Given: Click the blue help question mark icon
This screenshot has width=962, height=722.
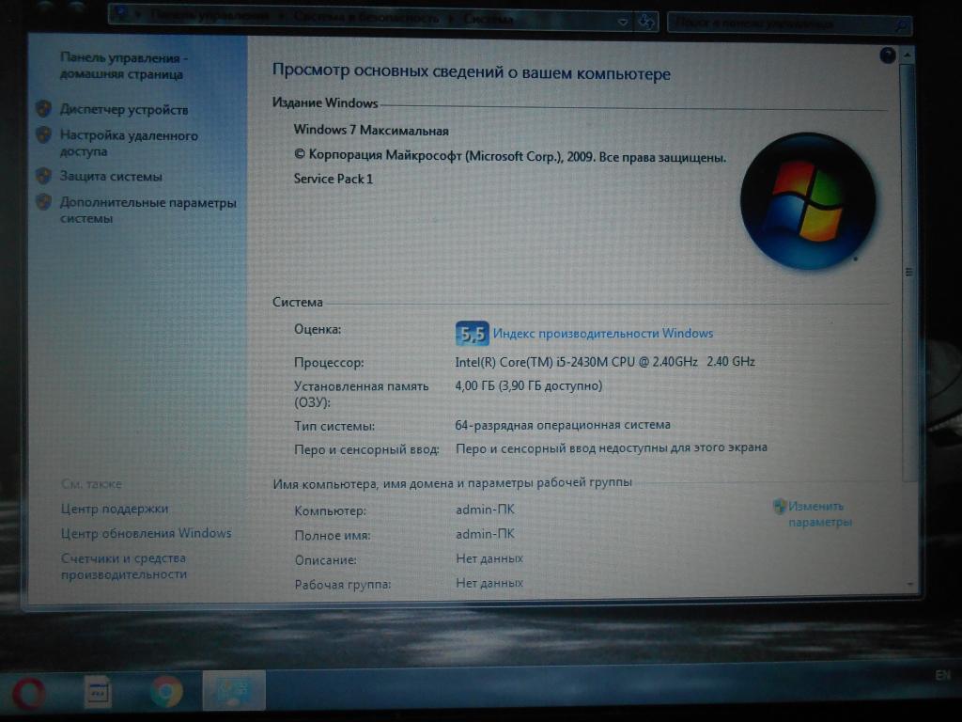Looking at the screenshot, I should pos(887,55).
